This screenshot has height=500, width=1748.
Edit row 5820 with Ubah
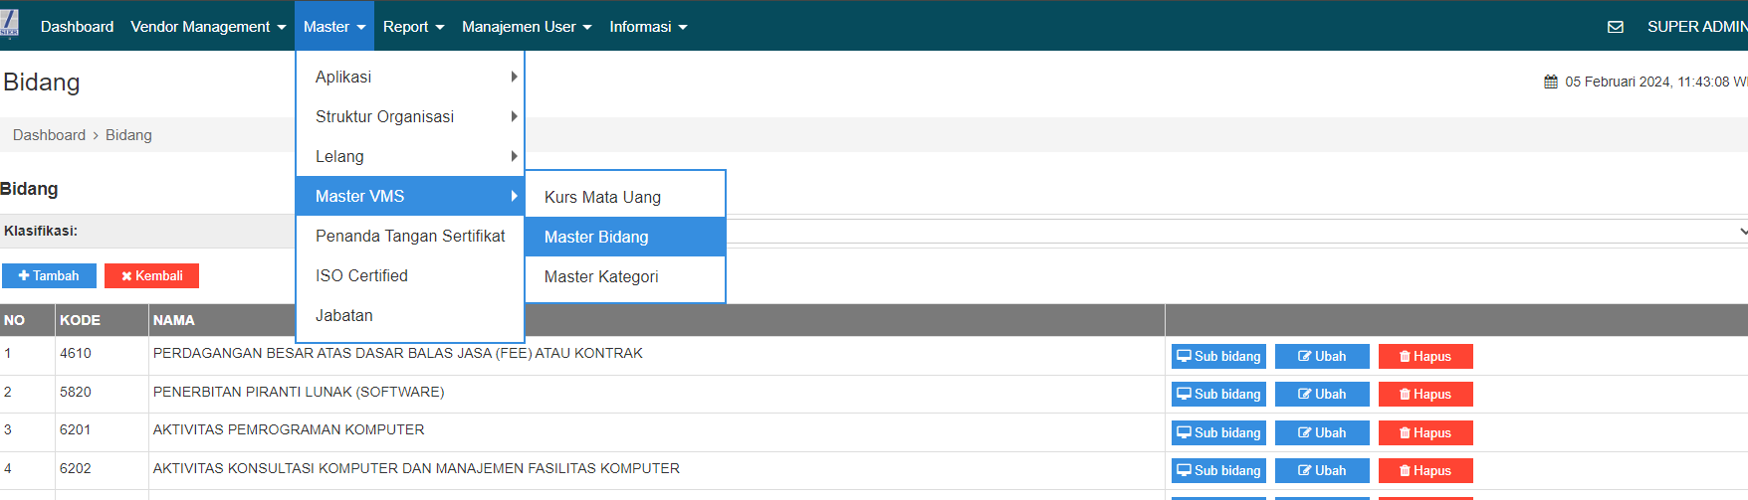coord(1322,395)
